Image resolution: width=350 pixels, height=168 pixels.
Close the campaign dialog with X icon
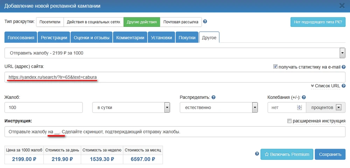pos(342,6)
